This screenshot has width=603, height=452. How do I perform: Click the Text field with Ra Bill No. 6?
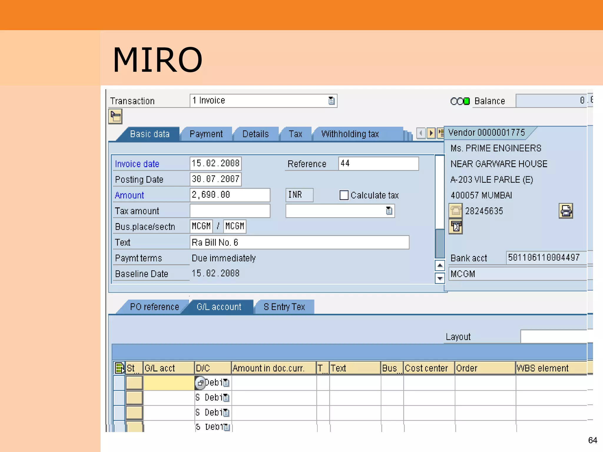(x=299, y=242)
